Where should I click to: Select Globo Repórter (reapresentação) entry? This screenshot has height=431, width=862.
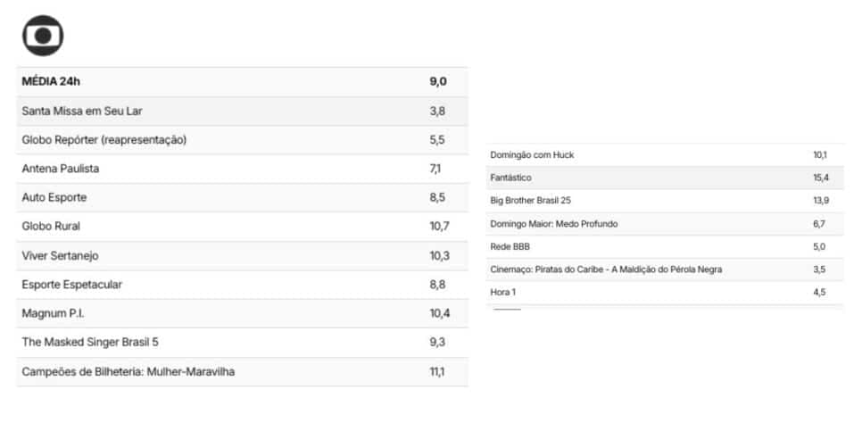pos(243,140)
